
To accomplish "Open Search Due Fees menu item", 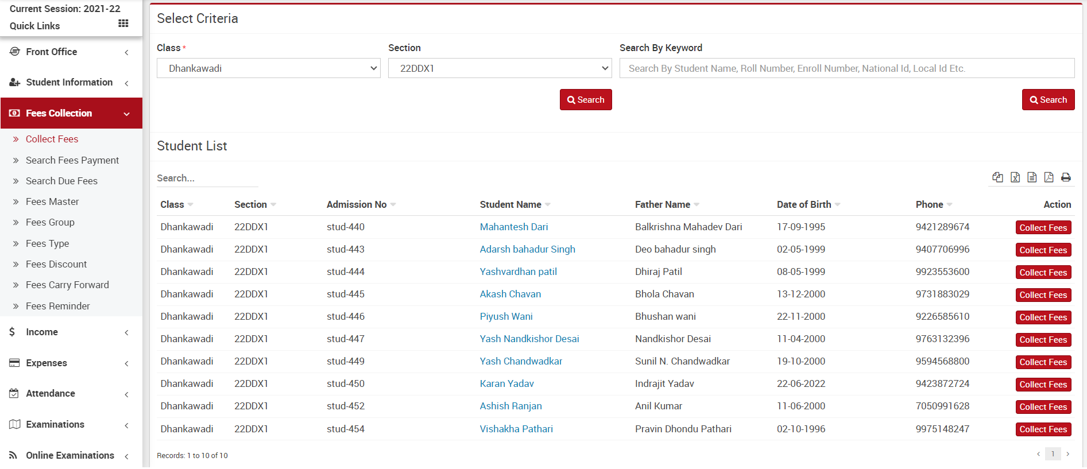I will [61, 181].
